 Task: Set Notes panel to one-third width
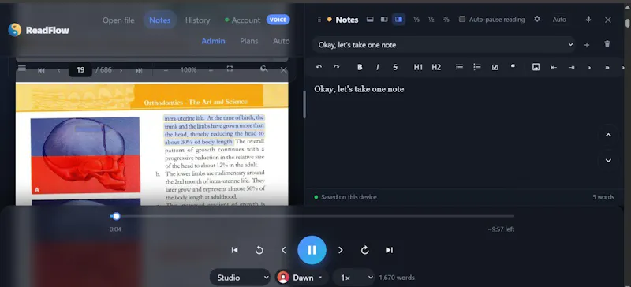(x=416, y=20)
